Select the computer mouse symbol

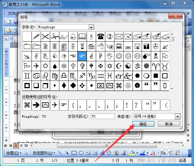100,47
